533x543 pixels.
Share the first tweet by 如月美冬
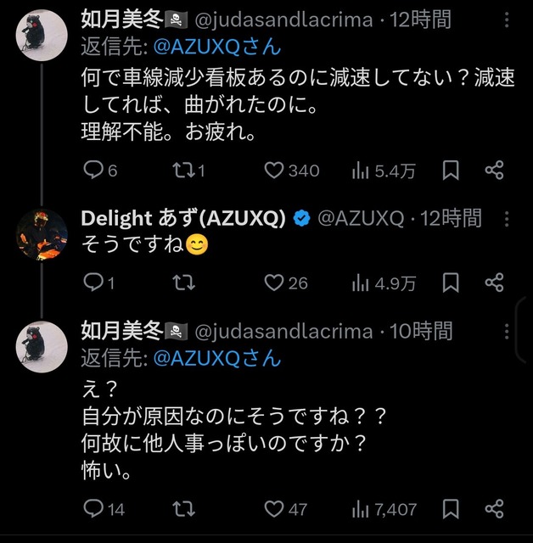(x=494, y=171)
